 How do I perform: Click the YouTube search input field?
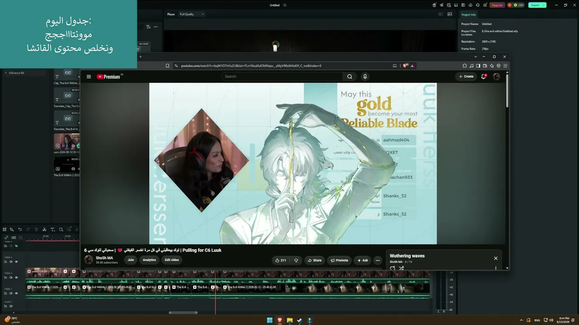282,77
